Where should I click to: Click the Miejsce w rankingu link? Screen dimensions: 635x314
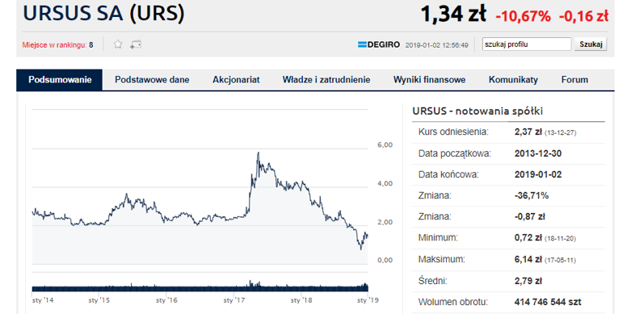(55, 45)
